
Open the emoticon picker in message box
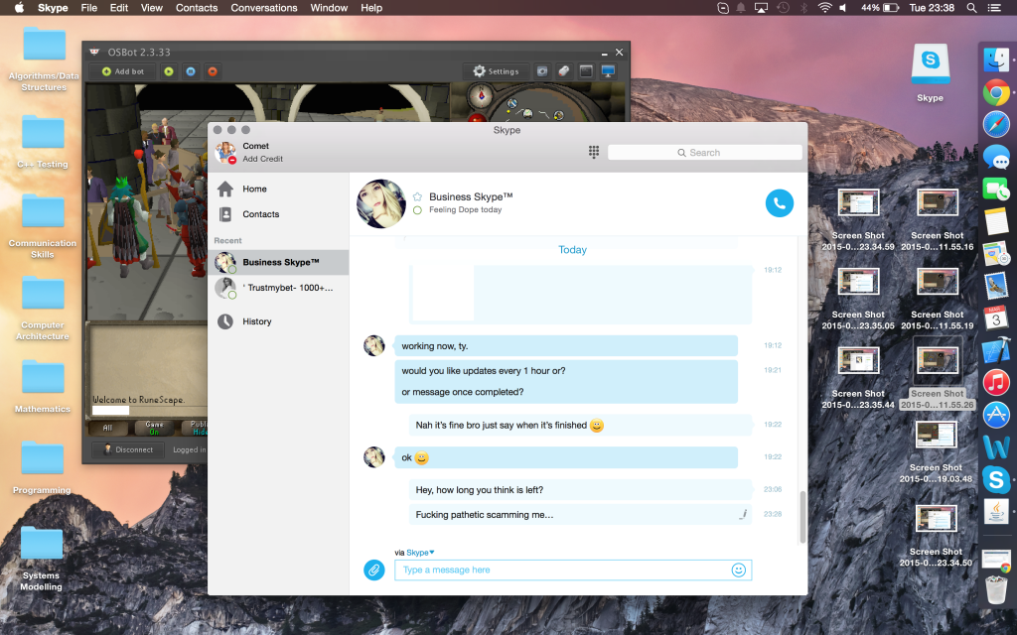[738, 571]
